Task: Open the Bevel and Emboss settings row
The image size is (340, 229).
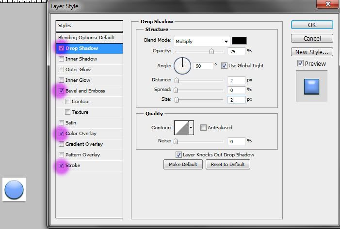Action: tap(89, 91)
